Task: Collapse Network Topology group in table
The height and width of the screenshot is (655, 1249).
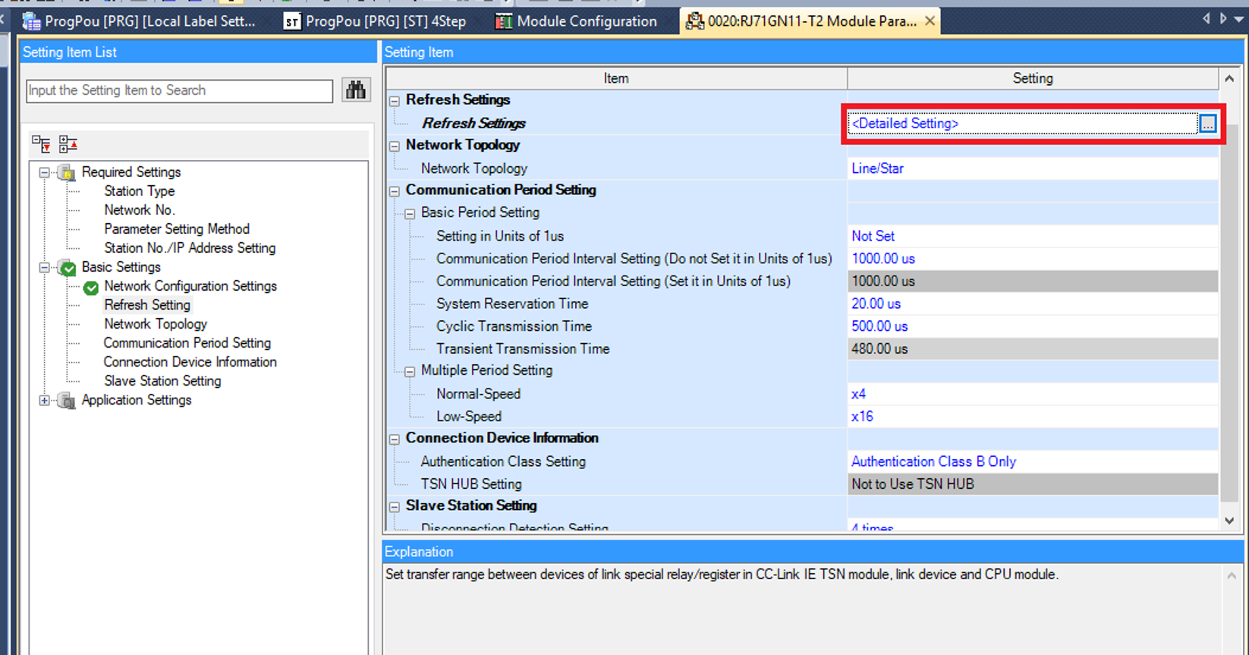Action: click(x=395, y=146)
